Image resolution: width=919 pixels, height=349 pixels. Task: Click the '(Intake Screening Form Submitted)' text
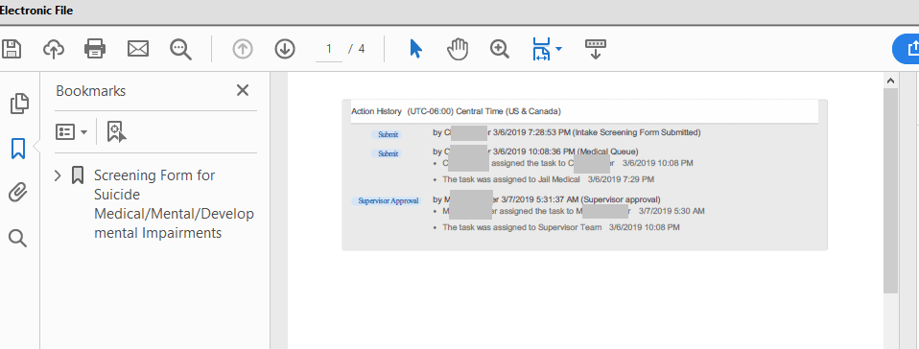tap(636, 132)
